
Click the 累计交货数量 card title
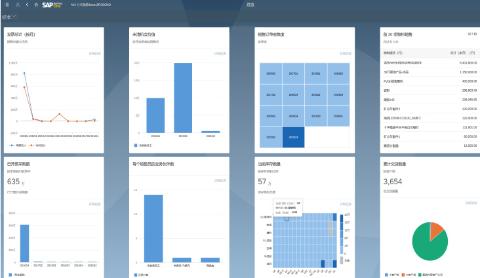[395, 164]
